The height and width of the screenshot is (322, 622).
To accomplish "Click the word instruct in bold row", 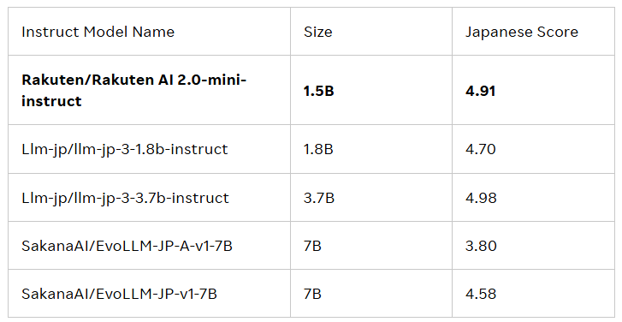I will tap(51, 101).
